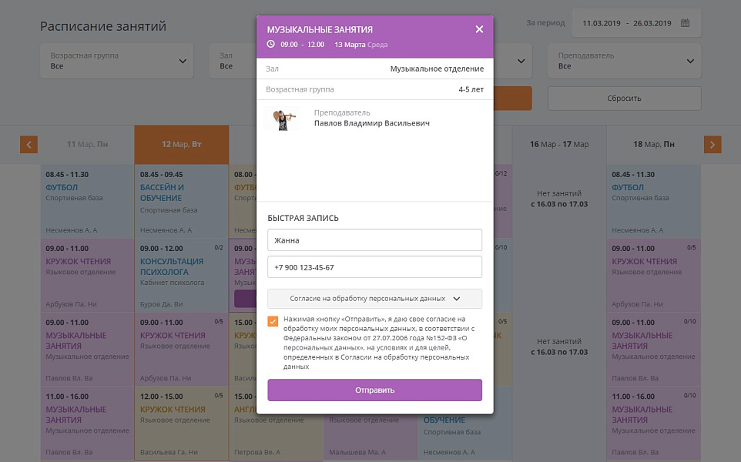The width and height of the screenshot is (741, 462).
Task: Open the Преподаватель filter dropdown
Action: 624,61
